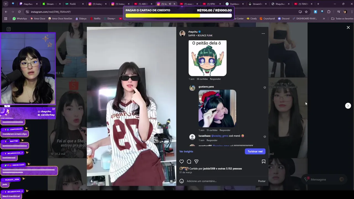
Task: Reply to gustavo.yans comment via Responder
Action: pyautogui.click(x=225, y=130)
